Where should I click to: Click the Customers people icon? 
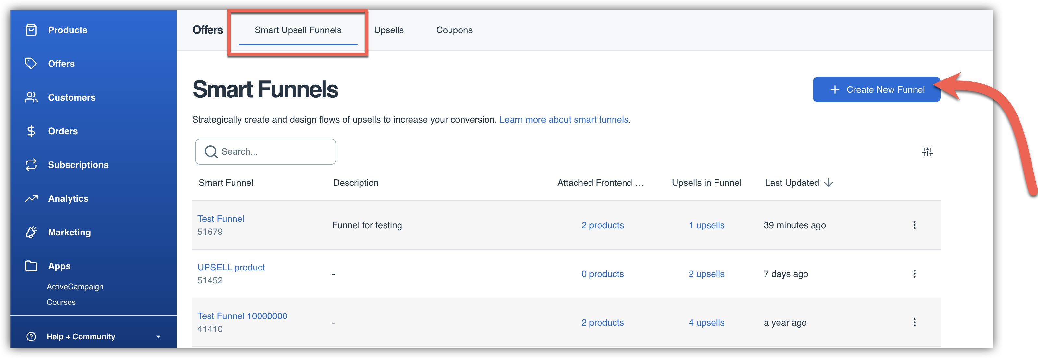click(x=31, y=97)
